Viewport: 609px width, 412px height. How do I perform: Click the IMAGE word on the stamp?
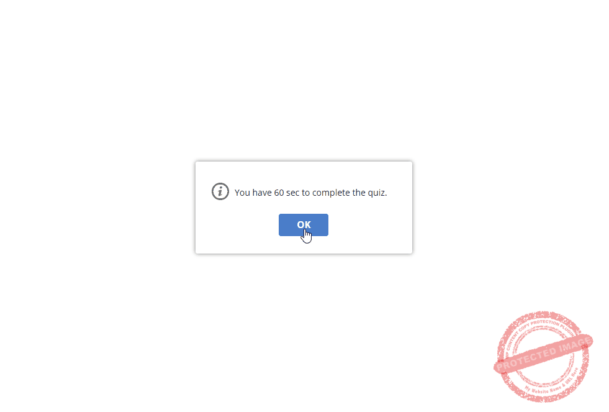(574, 345)
